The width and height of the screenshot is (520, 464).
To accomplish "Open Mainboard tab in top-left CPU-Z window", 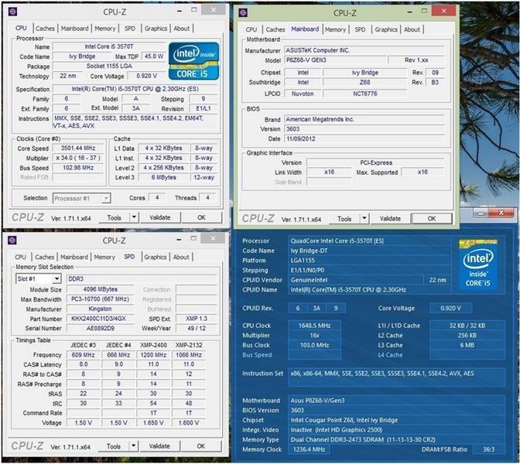I will point(74,29).
